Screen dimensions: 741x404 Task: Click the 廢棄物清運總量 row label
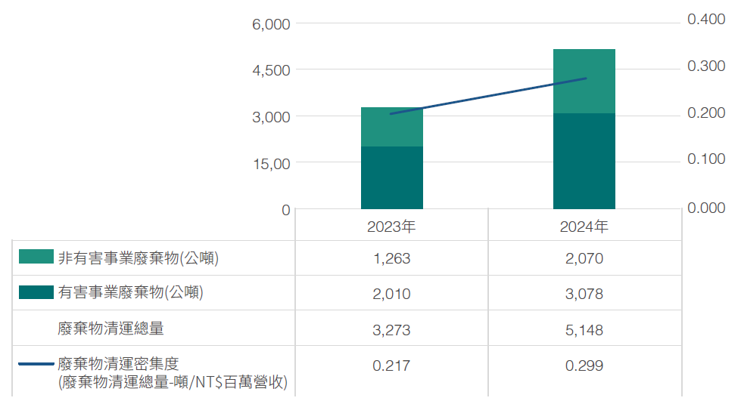click(x=111, y=328)
